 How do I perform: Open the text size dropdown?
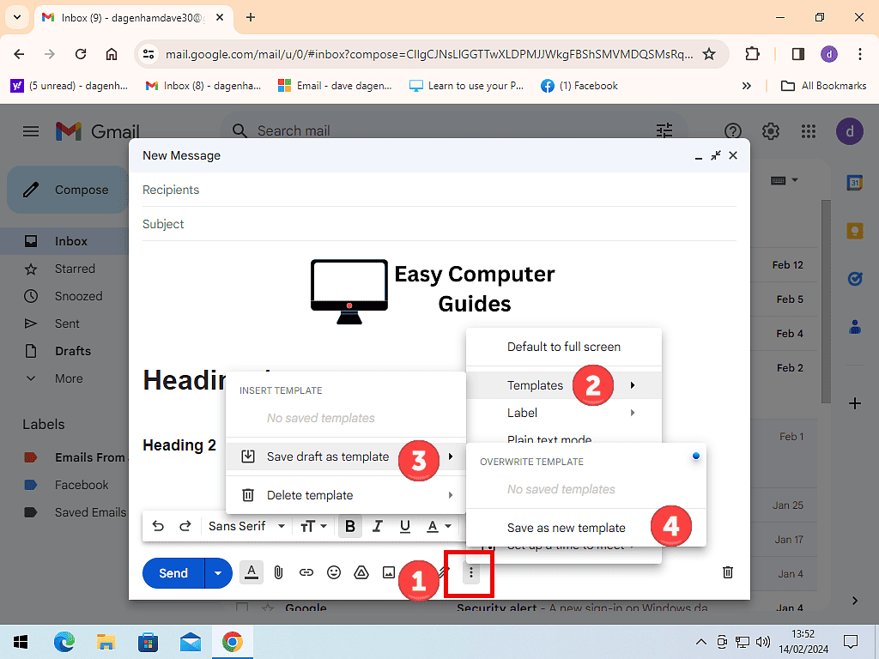coord(313,526)
